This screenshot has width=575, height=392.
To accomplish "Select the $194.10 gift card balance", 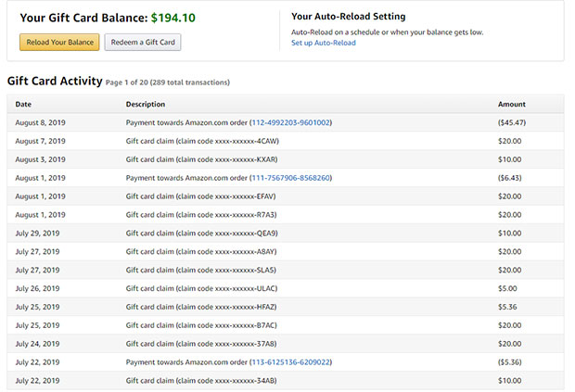I will pos(173,18).
